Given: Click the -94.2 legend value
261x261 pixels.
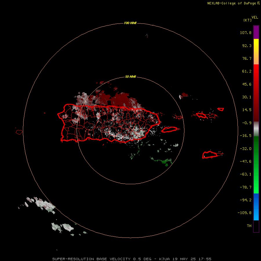Looking at the screenshot, I should point(246,200).
